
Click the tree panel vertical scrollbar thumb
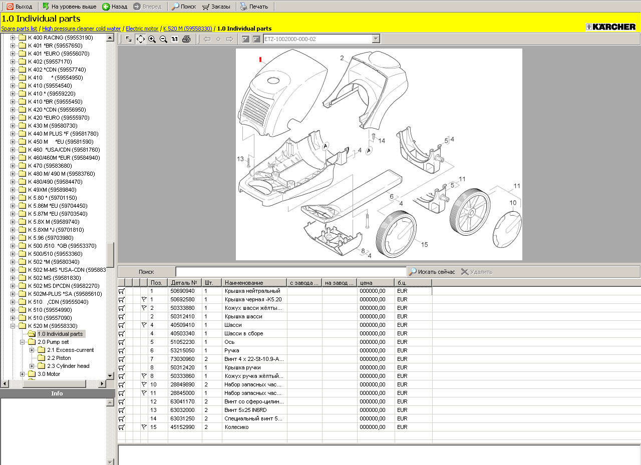[111, 256]
